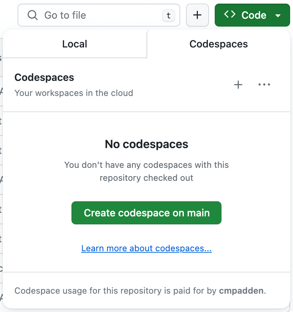Image resolution: width=293 pixels, height=312 pixels.
Task: Click the green Code button label
Action: [254, 15]
